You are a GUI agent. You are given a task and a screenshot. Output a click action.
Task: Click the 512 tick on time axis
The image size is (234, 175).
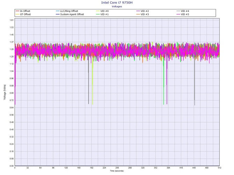tap(219, 168)
